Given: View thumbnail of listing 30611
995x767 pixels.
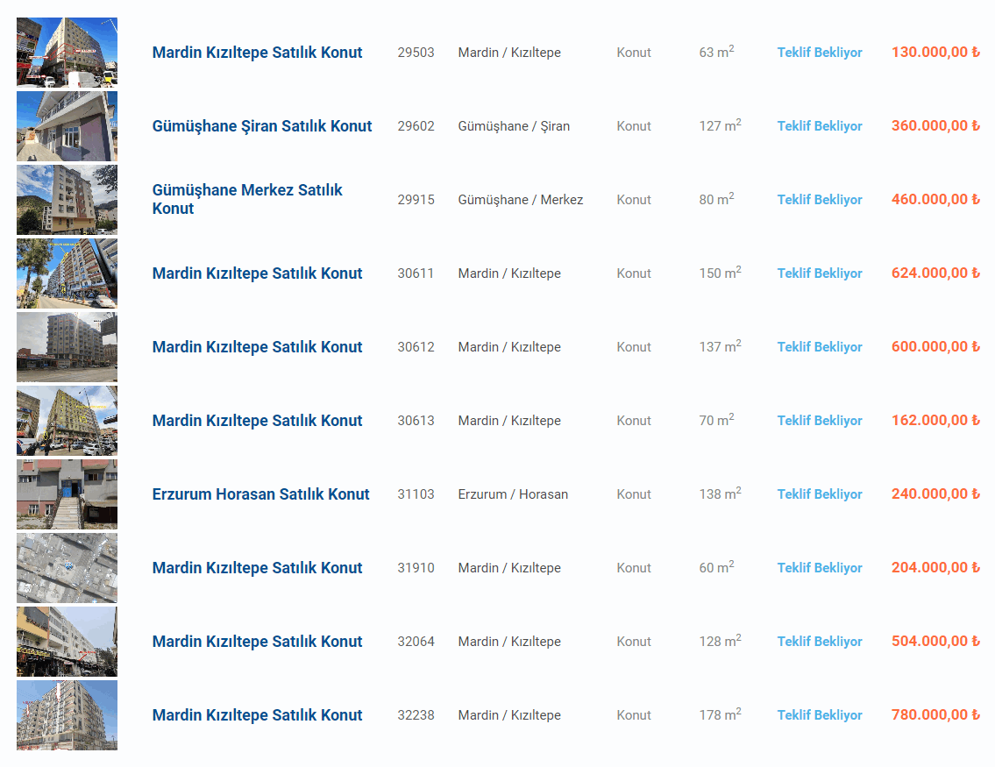Looking at the screenshot, I should tap(67, 273).
